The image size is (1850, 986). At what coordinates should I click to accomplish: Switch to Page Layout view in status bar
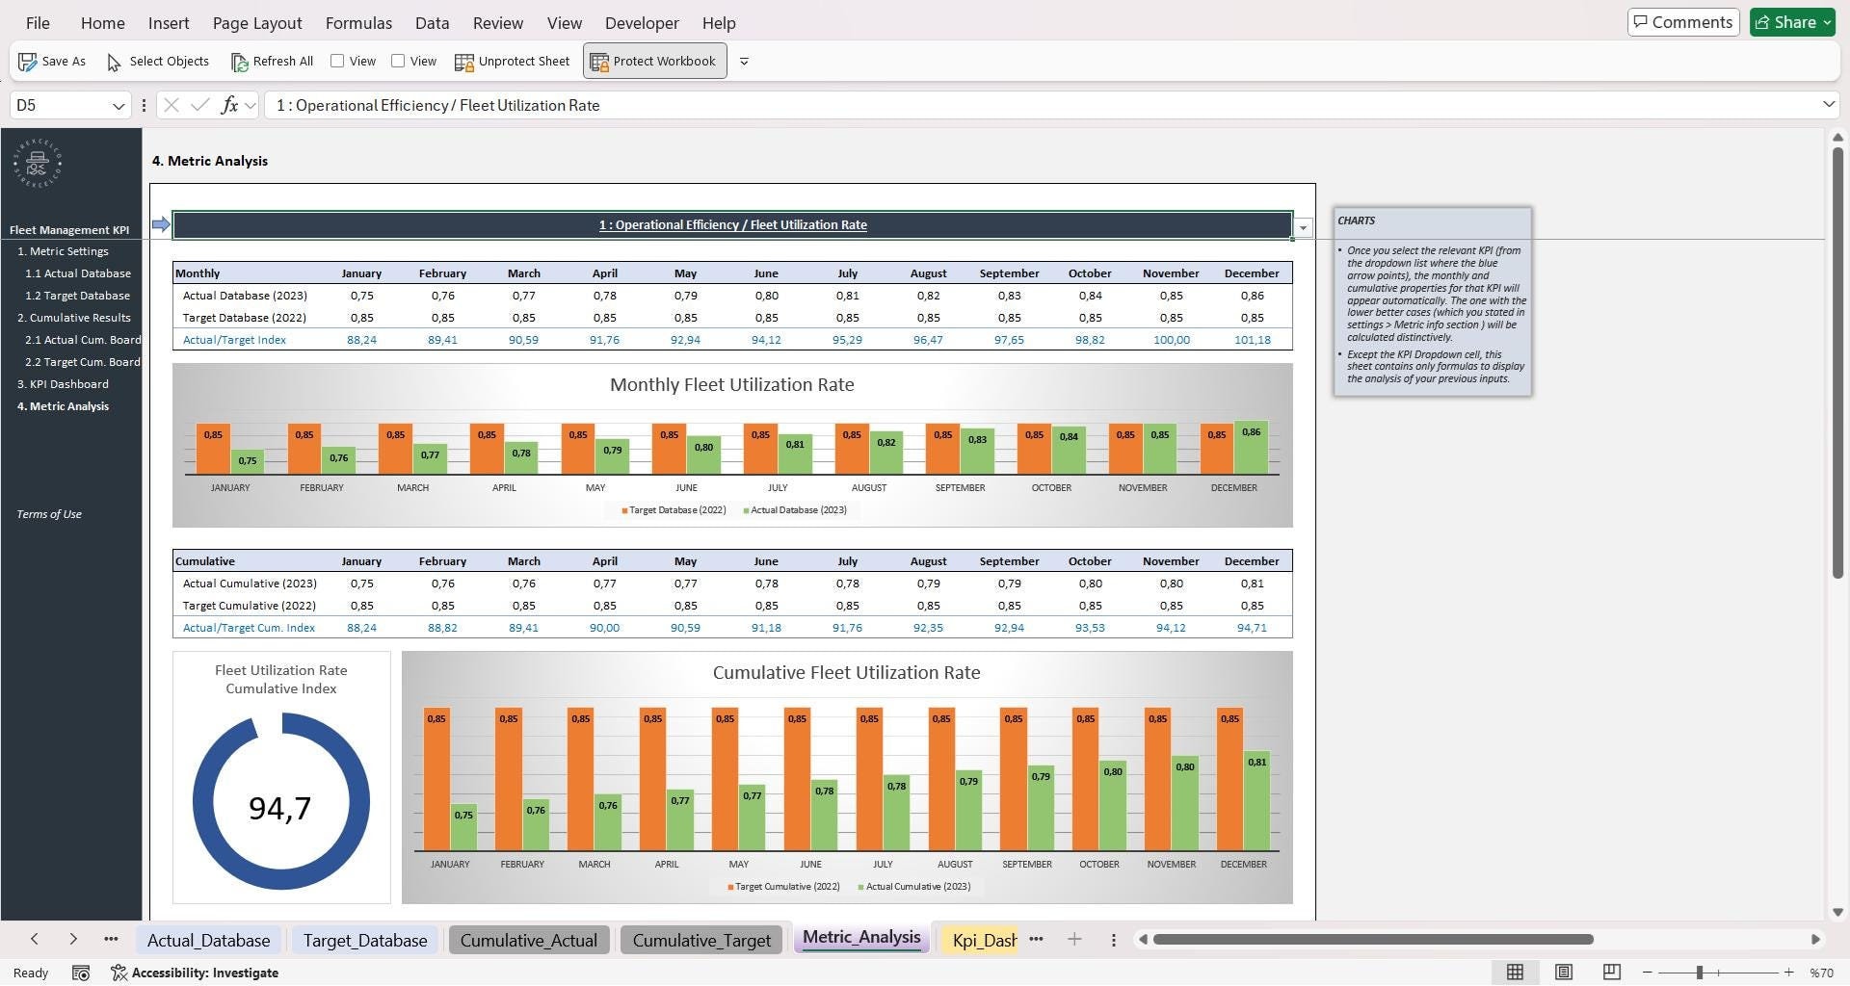[x=1563, y=973]
